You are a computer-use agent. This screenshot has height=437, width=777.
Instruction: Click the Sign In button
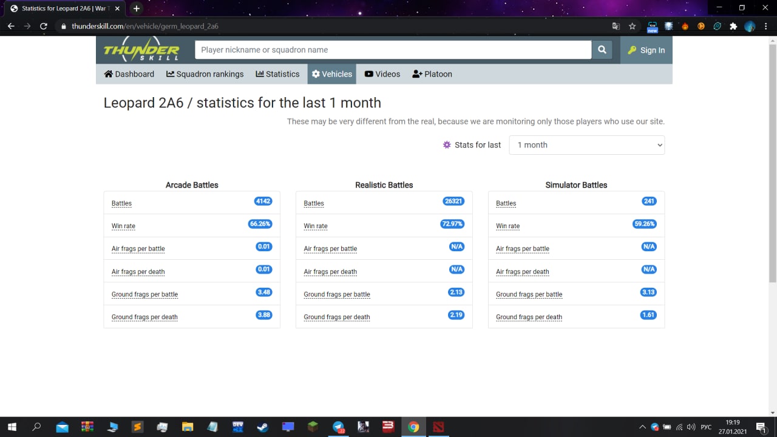646,50
